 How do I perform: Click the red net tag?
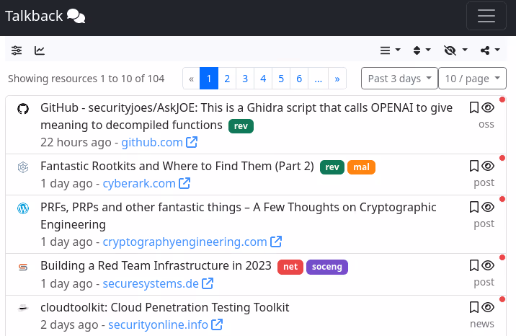coord(290,267)
